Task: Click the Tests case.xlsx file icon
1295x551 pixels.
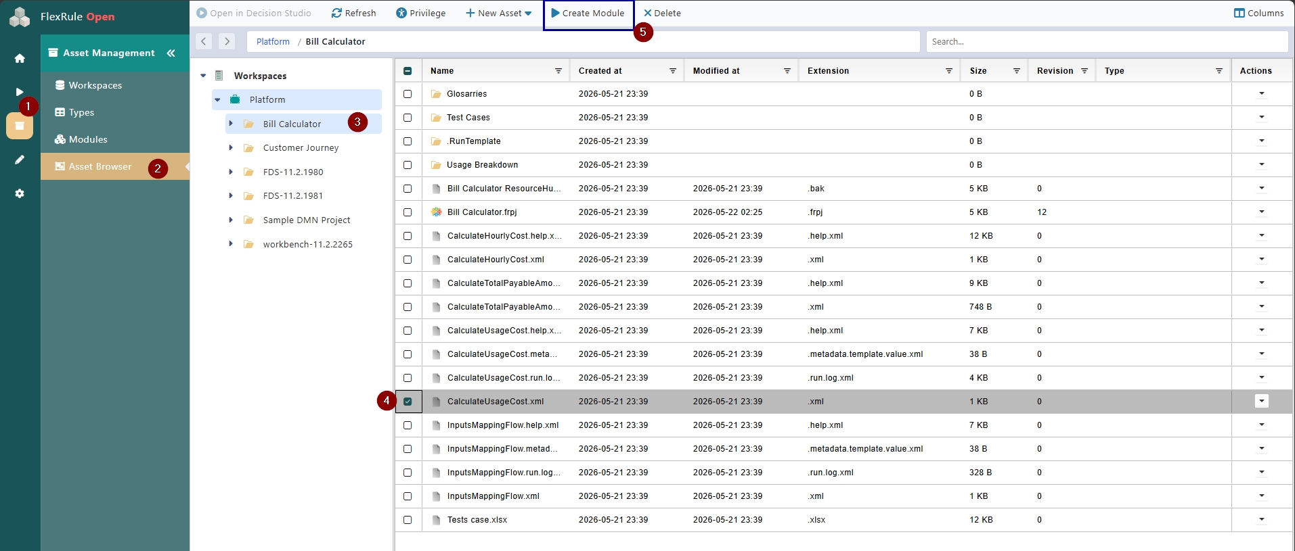Action: click(437, 520)
